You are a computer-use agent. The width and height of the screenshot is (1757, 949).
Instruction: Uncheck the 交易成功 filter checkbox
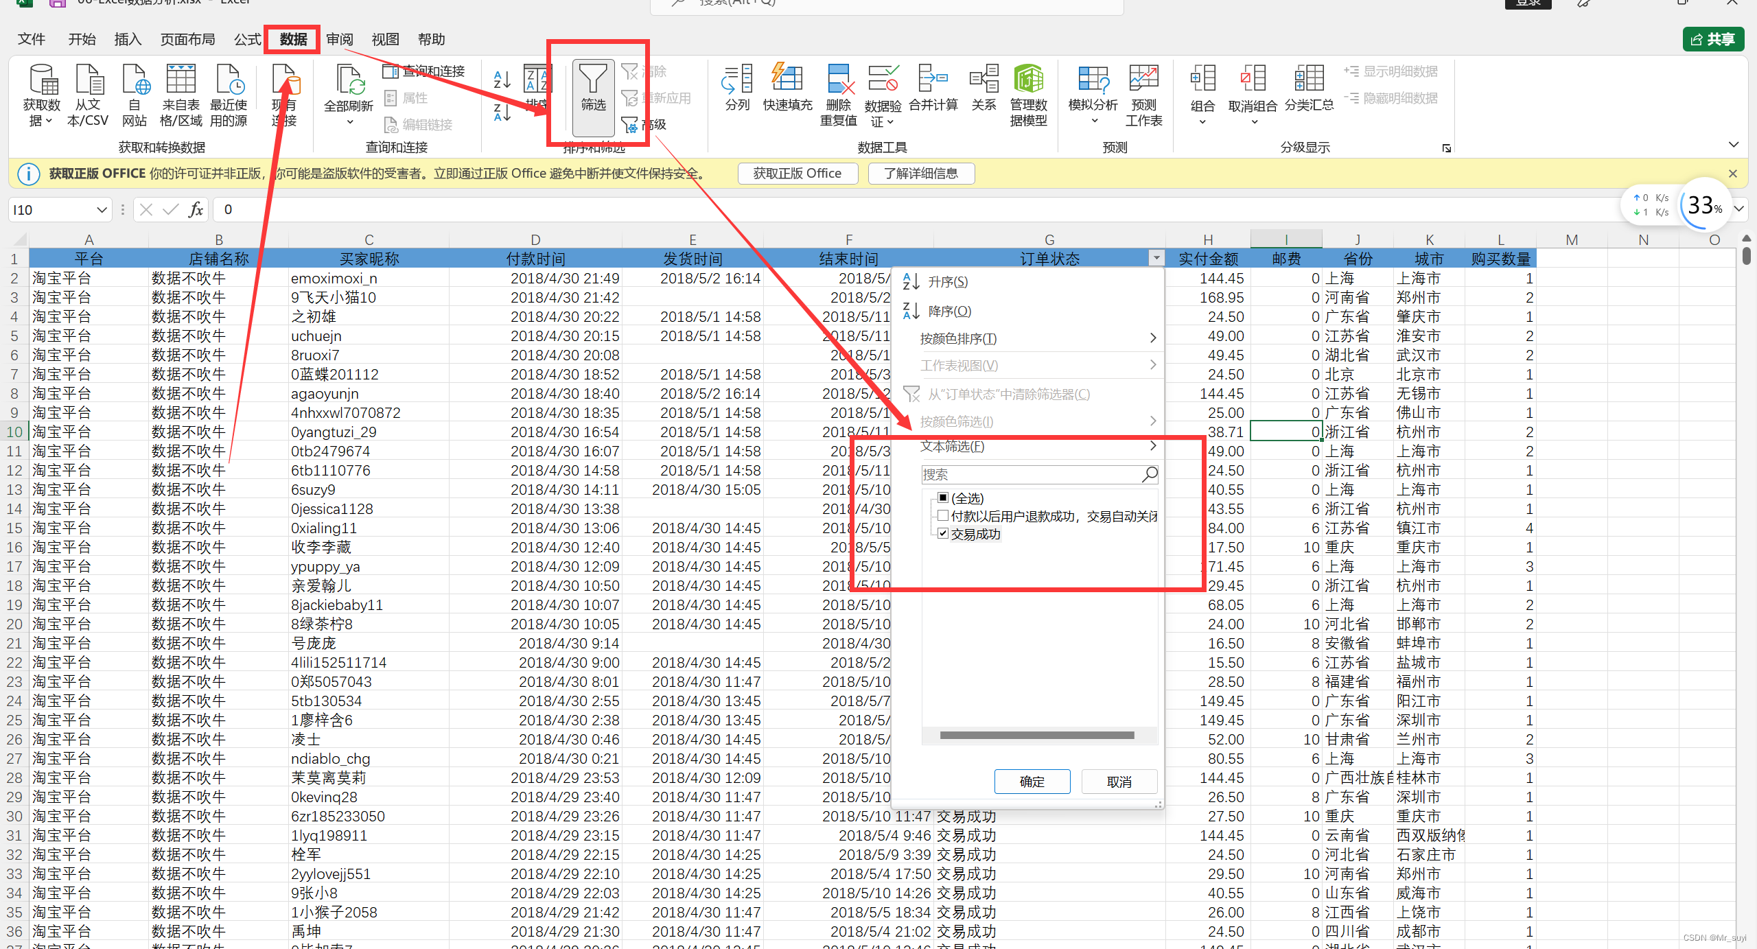[943, 534]
